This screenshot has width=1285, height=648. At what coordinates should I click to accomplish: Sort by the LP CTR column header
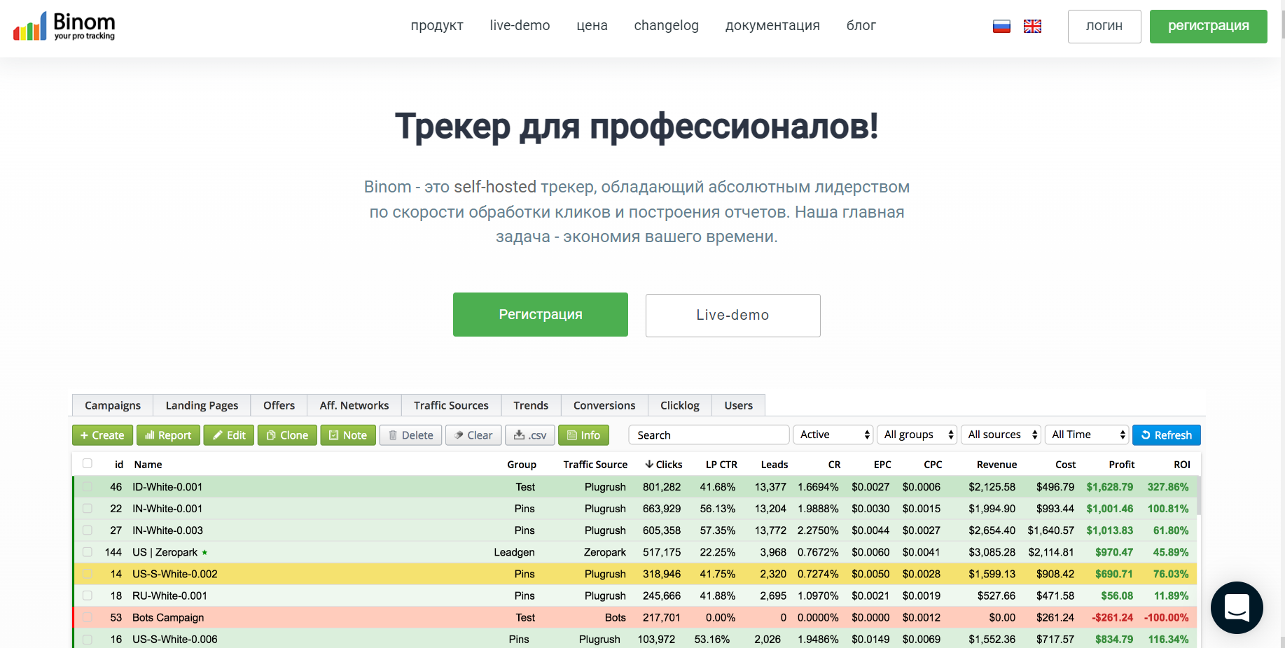[x=721, y=465]
